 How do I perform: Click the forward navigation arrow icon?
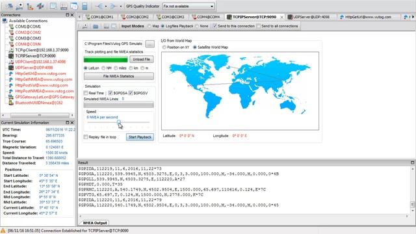113,6
